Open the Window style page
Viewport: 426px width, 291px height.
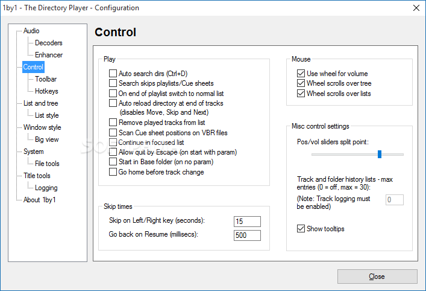[42, 127]
